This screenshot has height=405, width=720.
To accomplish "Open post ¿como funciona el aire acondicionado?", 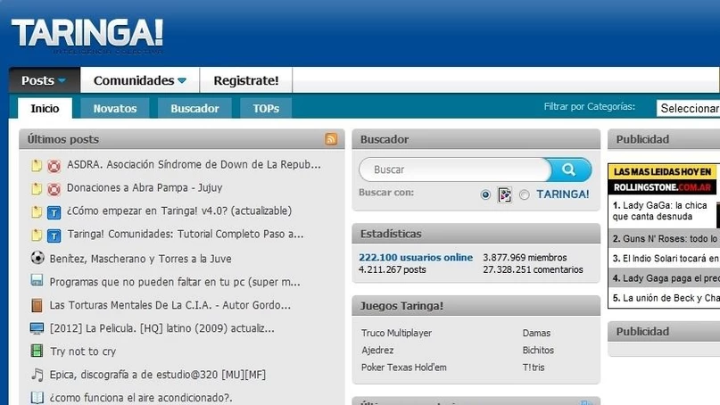I will click(x=141, y=398).
